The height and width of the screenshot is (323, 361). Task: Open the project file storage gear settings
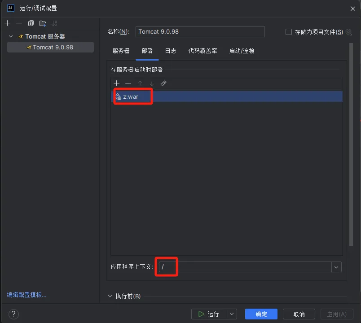click(349, 32)
